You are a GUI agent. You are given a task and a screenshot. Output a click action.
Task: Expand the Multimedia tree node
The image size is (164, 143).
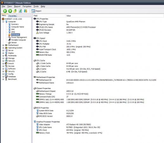3,56
